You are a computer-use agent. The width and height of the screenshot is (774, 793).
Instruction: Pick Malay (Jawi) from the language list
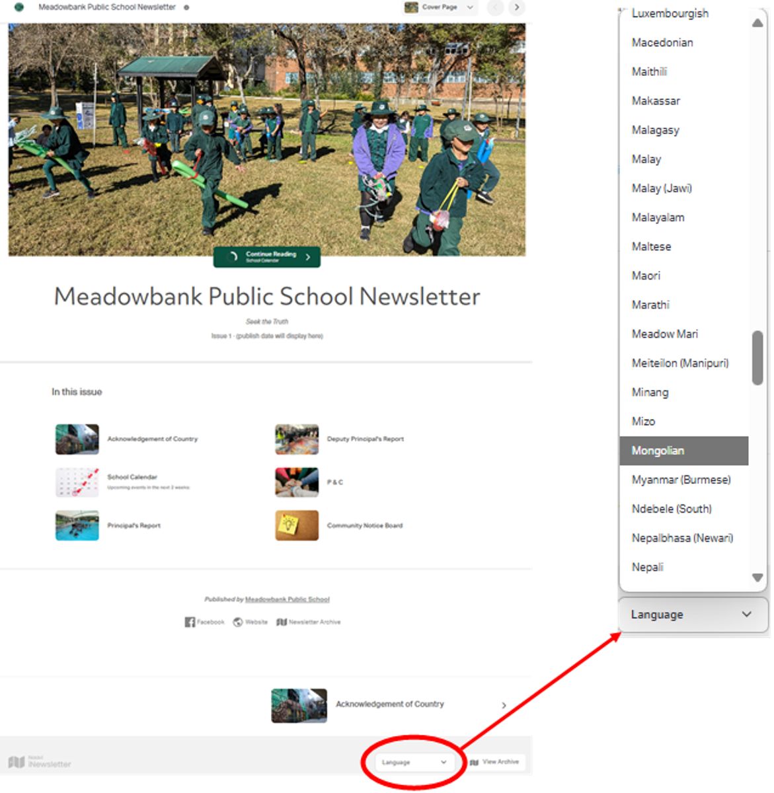[x=684, y=188]
